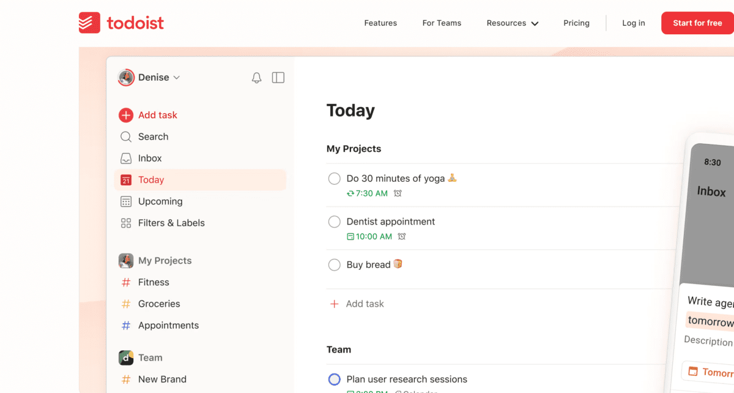Open the Resources dropdown menu
Image resolution: width=734 pixels, height=393 pixels.
513,23
